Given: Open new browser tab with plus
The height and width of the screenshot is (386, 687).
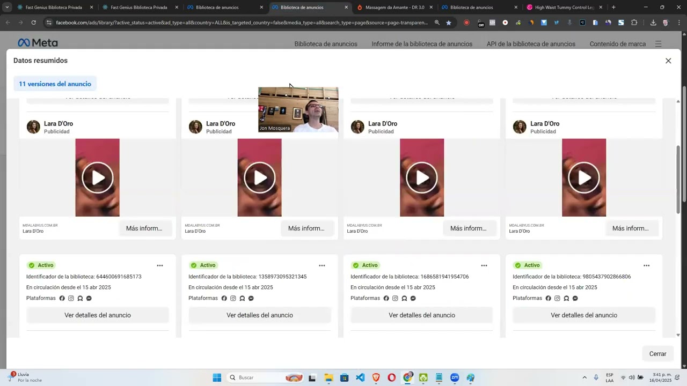Looking at the screenshot, I should tap(613, 8).
